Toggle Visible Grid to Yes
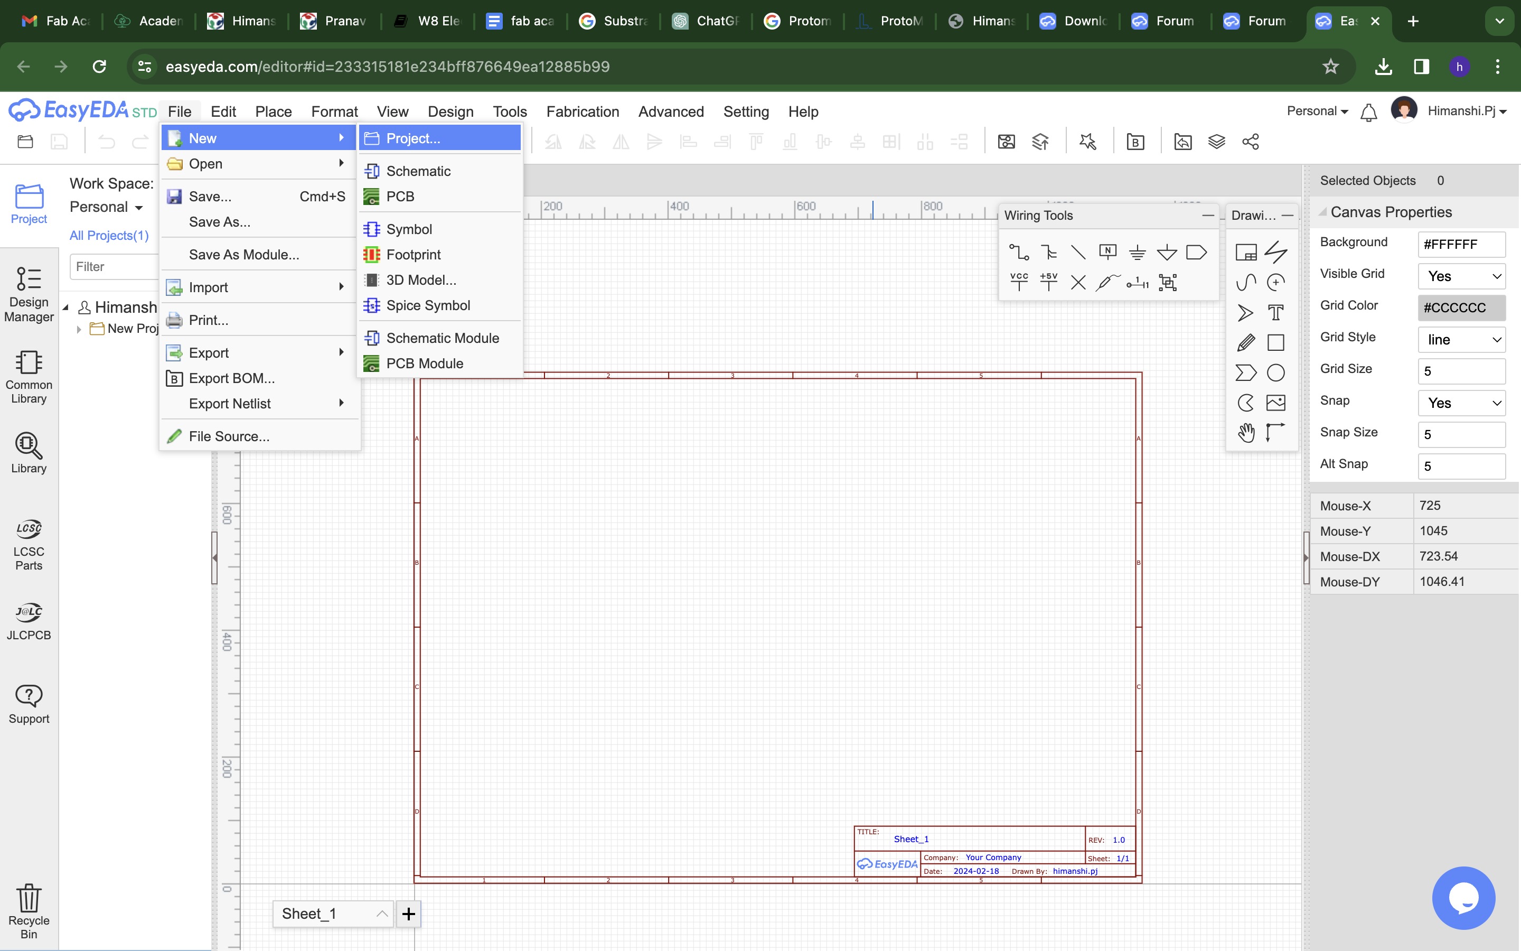This screenshot has width=1521, height=951. point(1462,276)
